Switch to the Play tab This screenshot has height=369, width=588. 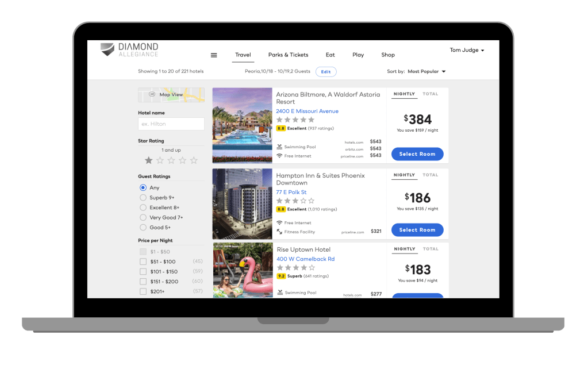(358, 55)
